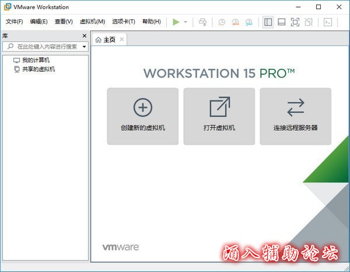
Task: Click the console view toolbar icon
Action: point(328,22)
